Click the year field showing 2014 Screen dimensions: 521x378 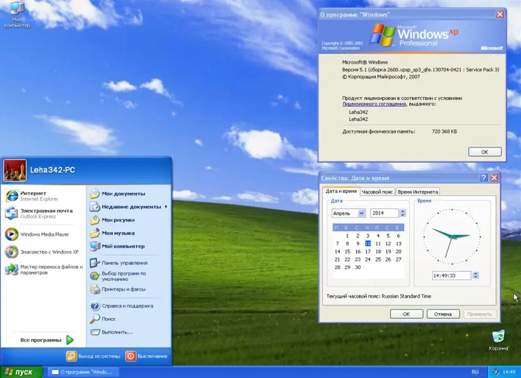[384, 213]
